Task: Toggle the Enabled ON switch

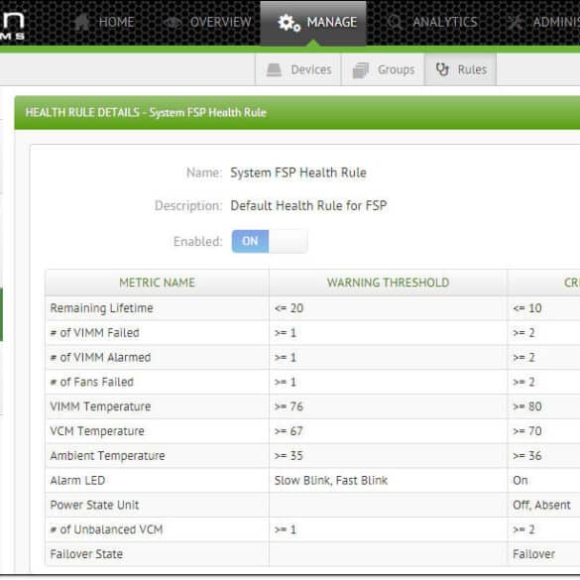Action: click(x=270, y=241)
